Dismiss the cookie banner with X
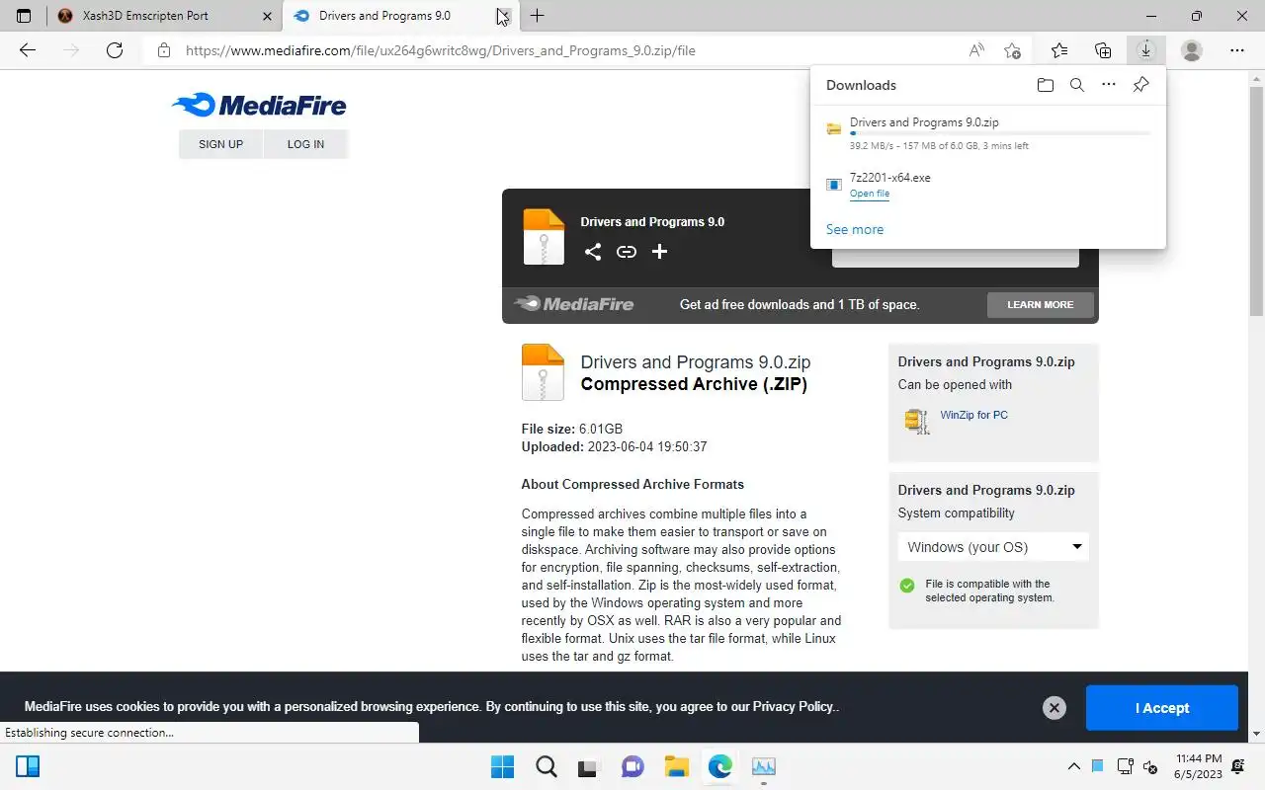 tap(1054, 708)
